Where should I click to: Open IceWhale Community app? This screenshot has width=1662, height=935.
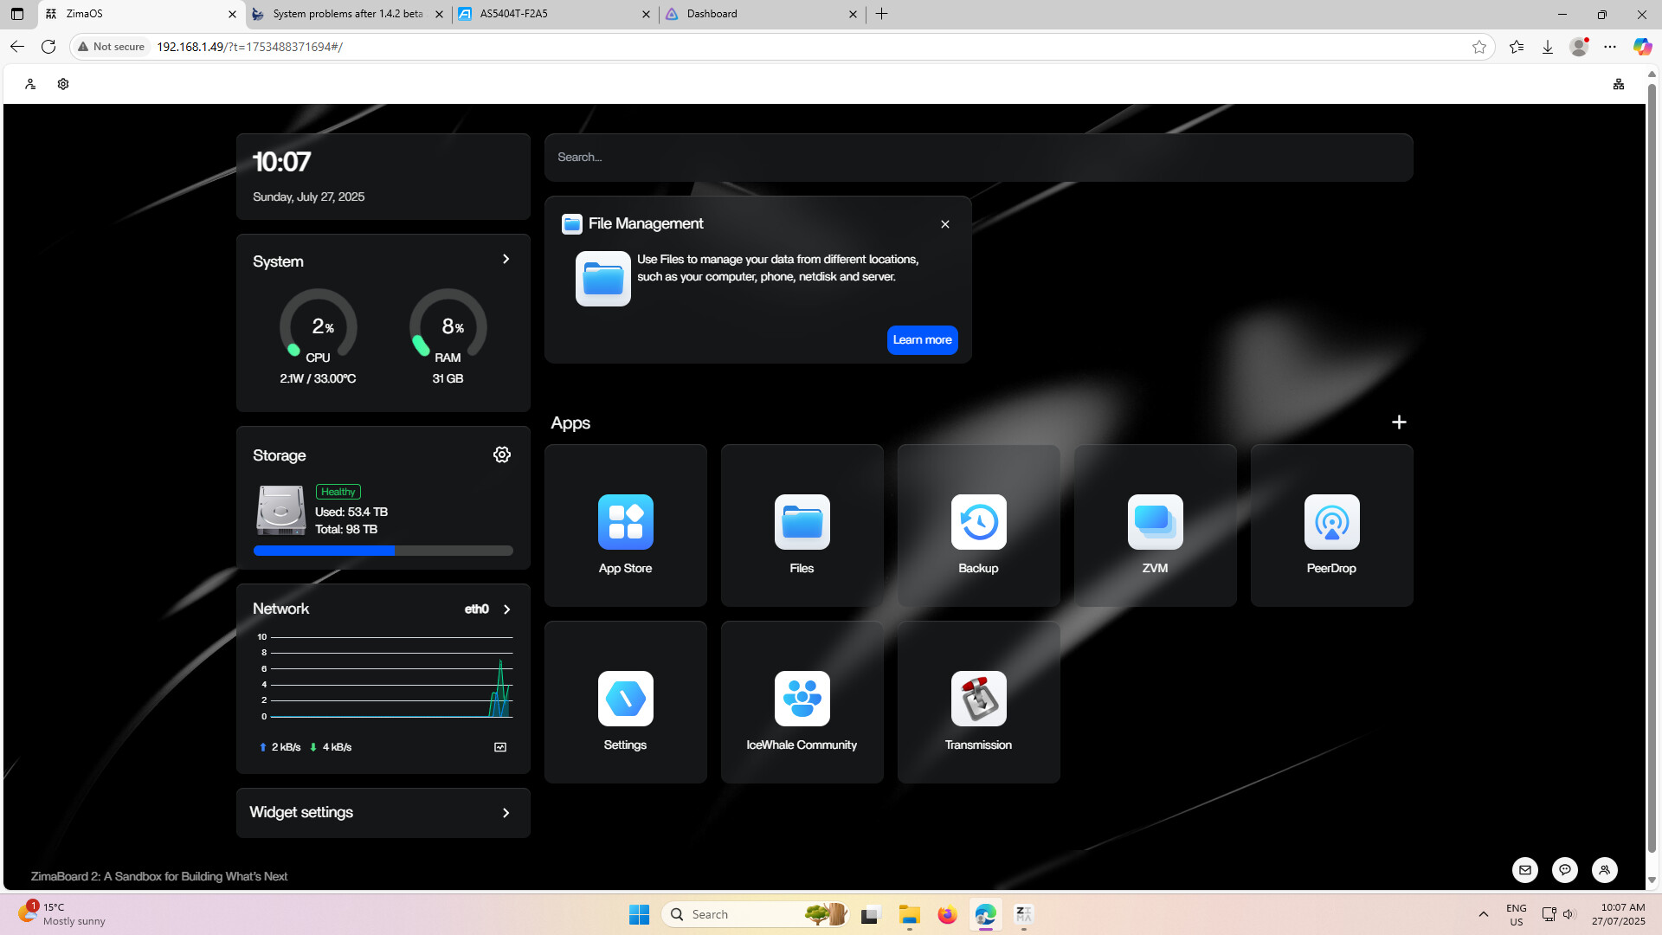(x=802, y=702)
